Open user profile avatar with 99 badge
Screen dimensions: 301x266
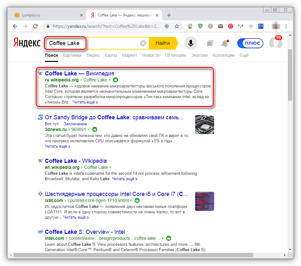coord(275,43)
